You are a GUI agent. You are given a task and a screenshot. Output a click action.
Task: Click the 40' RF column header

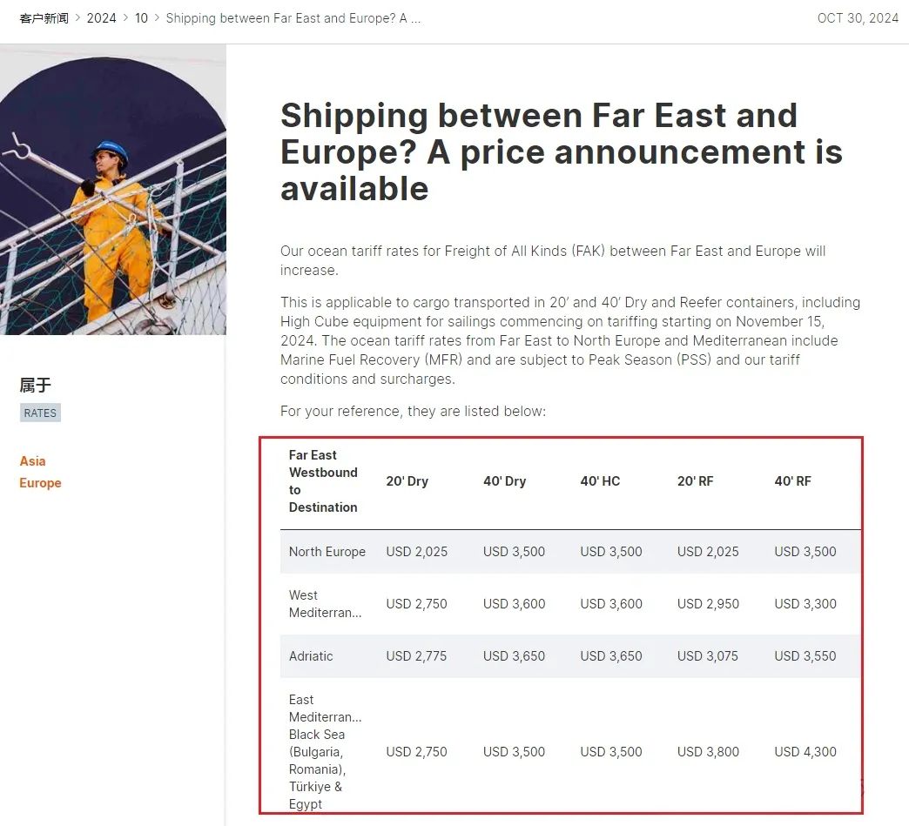(x=792, y=481)
